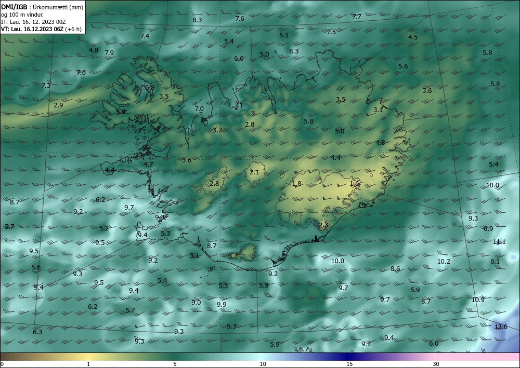Click the 10.9 value on the map
This screenshot has height=368, width=520.
click(478, 300)
